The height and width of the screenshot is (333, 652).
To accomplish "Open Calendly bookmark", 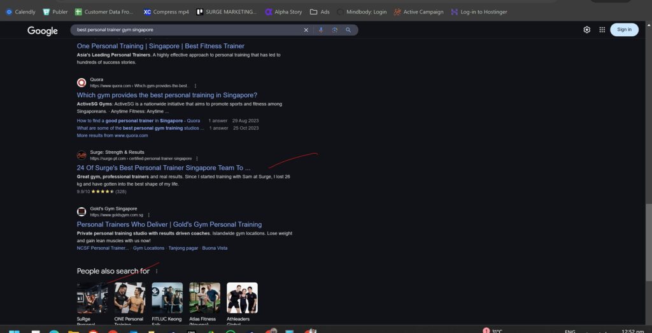I will (20, 11).
